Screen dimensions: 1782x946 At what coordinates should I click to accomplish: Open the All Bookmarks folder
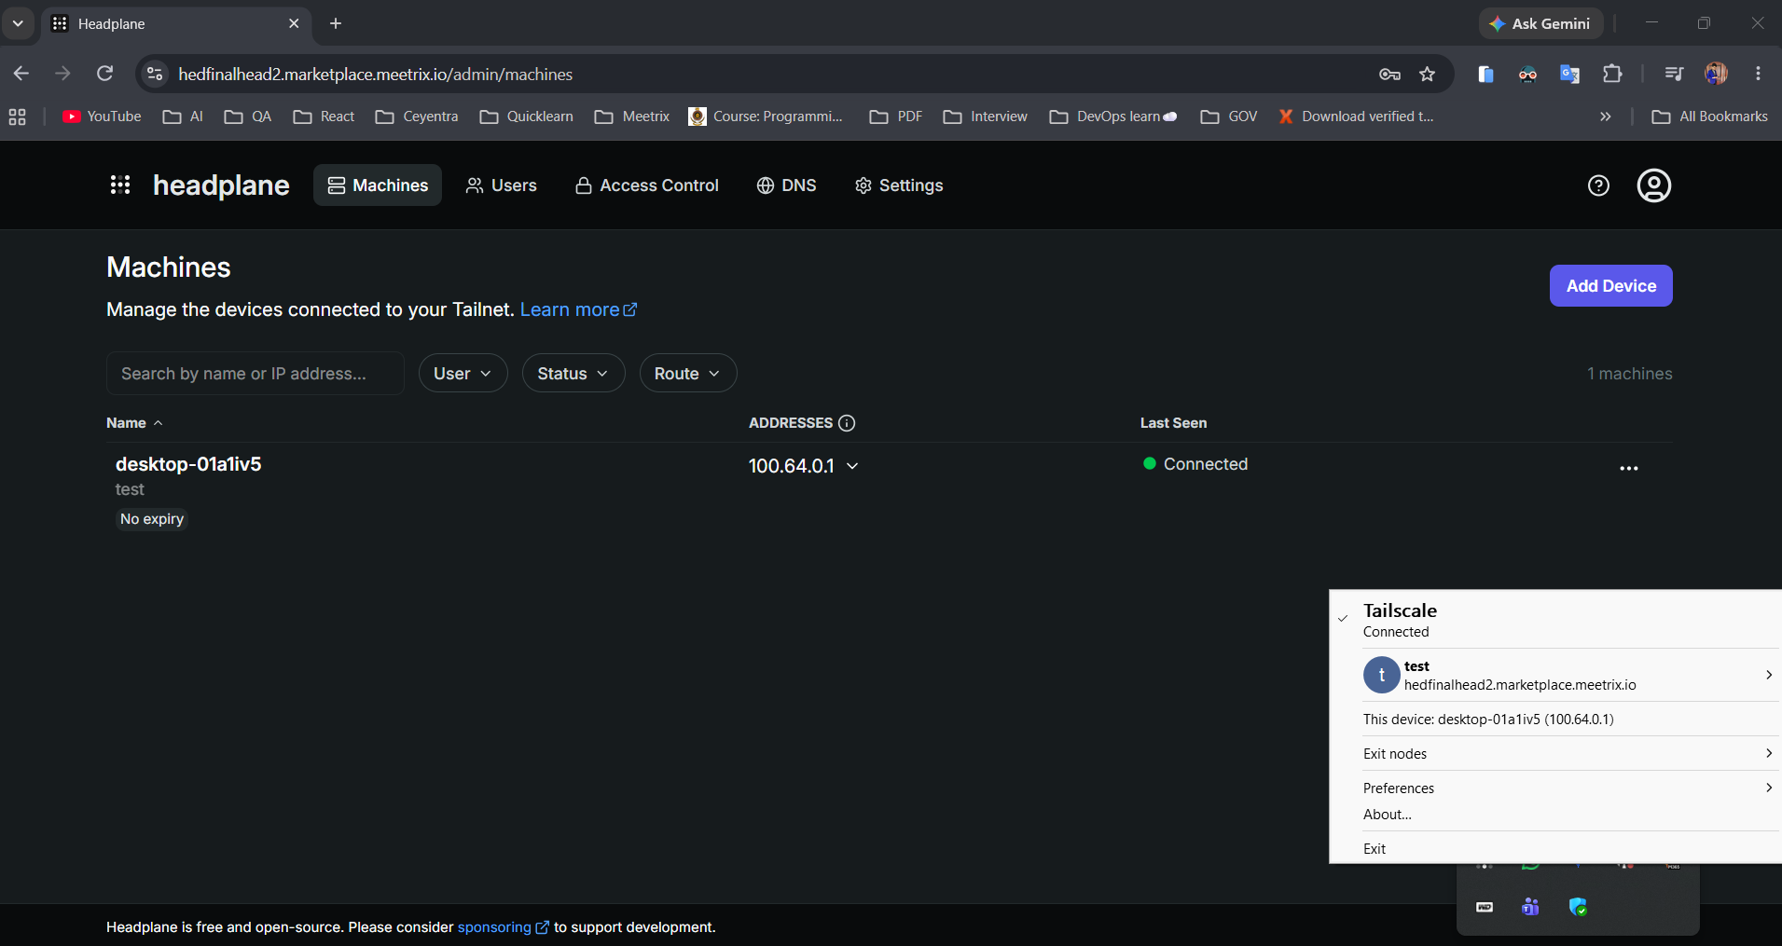(1709, 117)
